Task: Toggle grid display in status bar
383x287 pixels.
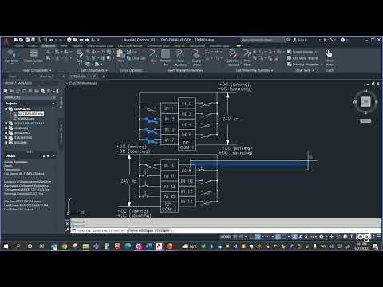Action: 235,237
